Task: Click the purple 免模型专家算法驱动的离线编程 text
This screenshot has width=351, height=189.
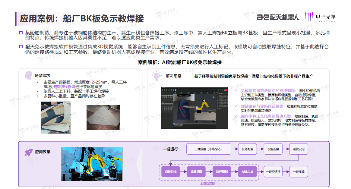Action: click(x=268, y=91)
